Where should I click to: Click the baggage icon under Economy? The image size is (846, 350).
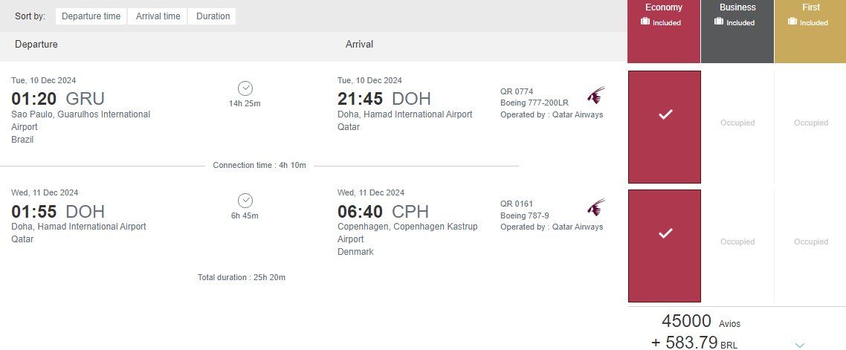point(645,22)
